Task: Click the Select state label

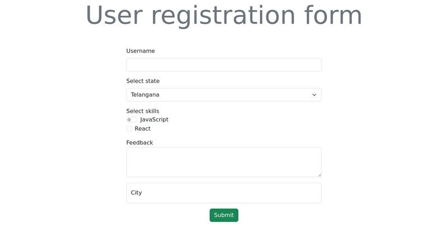Action: pyautogui.click(x=143, y=81)
